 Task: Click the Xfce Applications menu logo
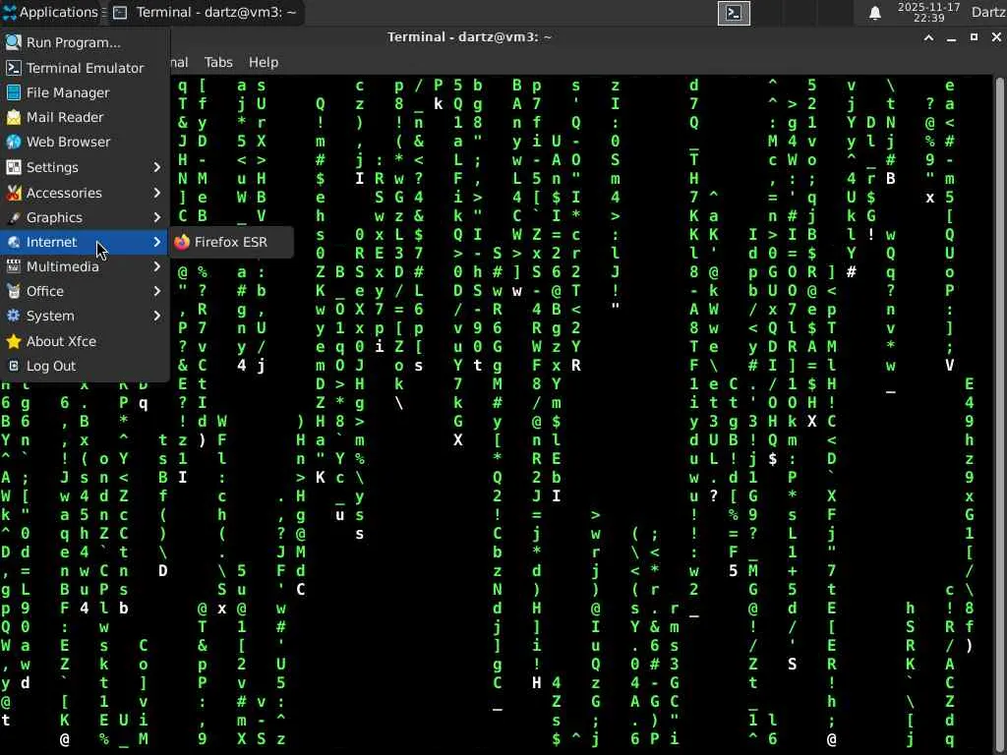coord(9,12)
